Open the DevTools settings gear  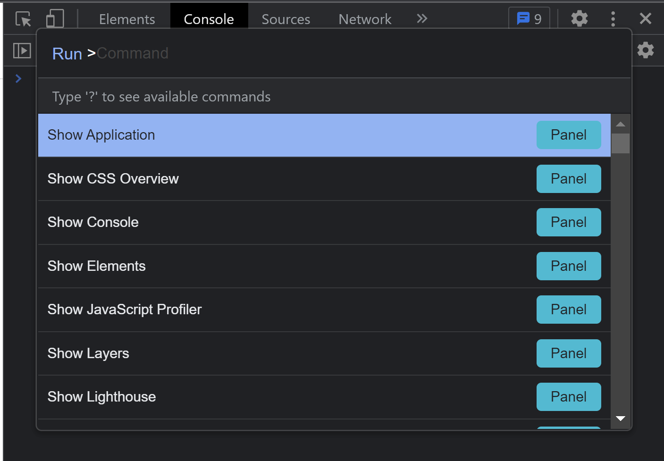pyautogui.click(x=579, y=18)
